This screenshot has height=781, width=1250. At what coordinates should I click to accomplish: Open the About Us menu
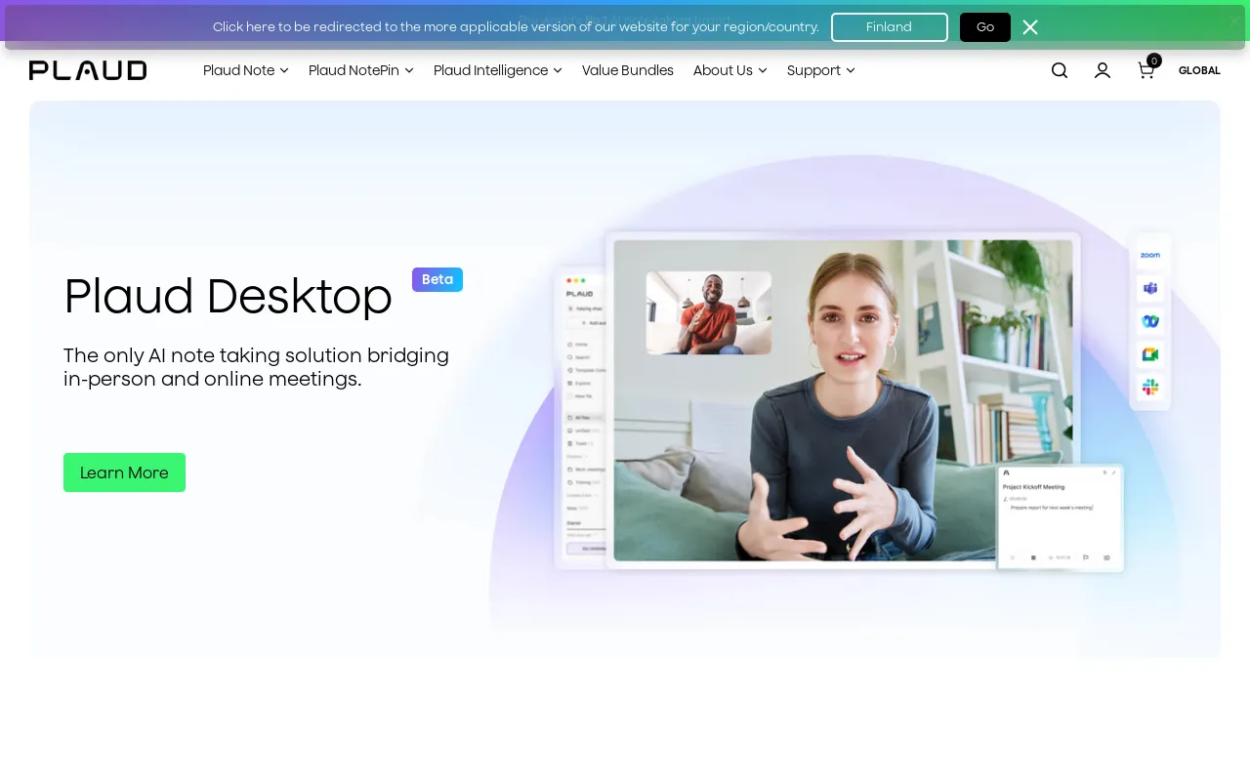point(730,70)
